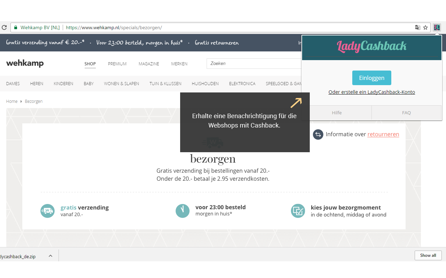Select the DAMES category
Viewport: 446px width, 278px height.
tap(13, 84)
